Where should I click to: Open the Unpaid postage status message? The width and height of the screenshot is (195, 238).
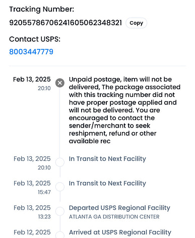(124, 110)
